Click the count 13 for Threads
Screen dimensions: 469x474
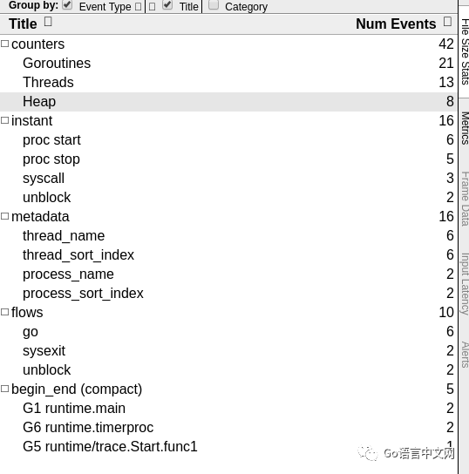[x=446, y=82]
